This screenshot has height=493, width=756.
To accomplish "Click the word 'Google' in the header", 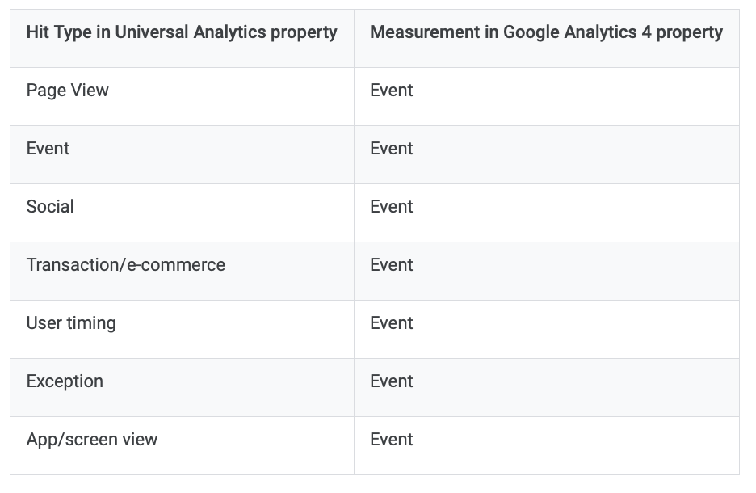I will click(531, 32).
